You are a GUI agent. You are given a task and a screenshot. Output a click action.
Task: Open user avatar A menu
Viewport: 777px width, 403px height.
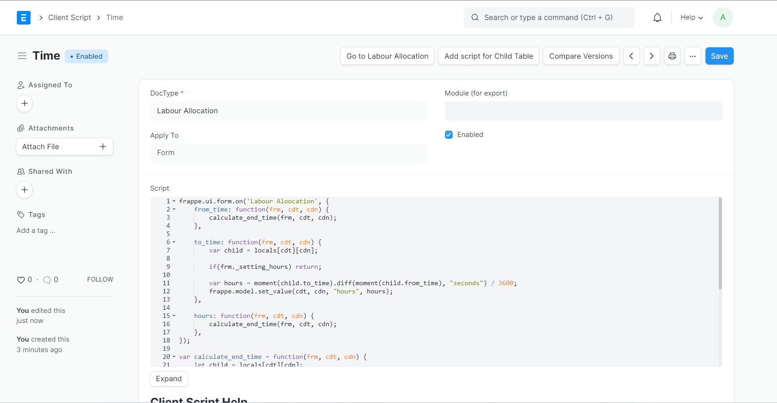tap(723, 17)
